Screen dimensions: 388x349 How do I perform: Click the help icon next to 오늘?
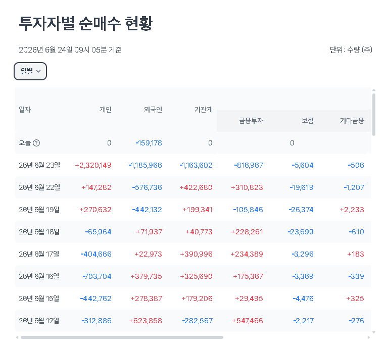coord(36,143)
